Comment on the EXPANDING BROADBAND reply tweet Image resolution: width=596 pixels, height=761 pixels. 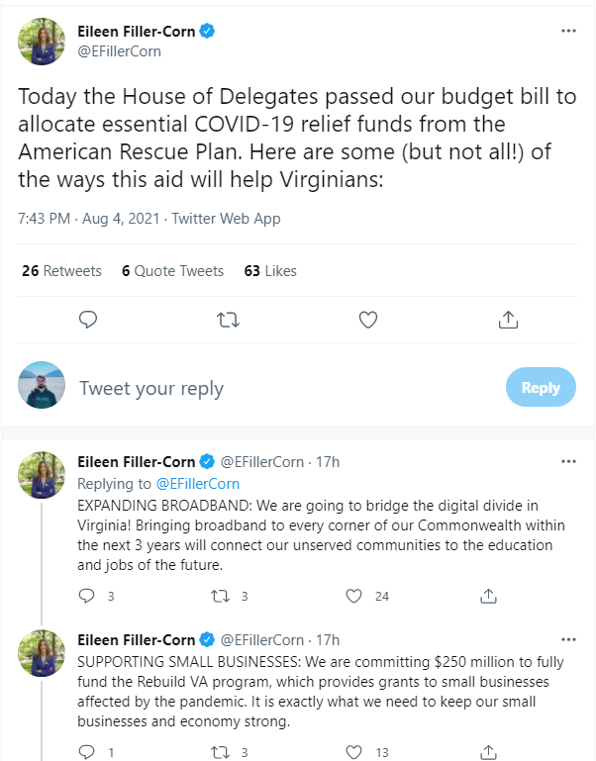pos(86,596)
